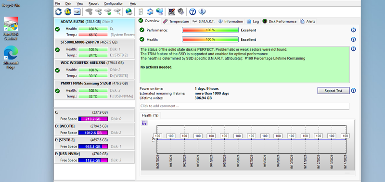Click the disk with magnifying glass icon
The height and width of the screenshot is (182, 385).
coord(117,12)
